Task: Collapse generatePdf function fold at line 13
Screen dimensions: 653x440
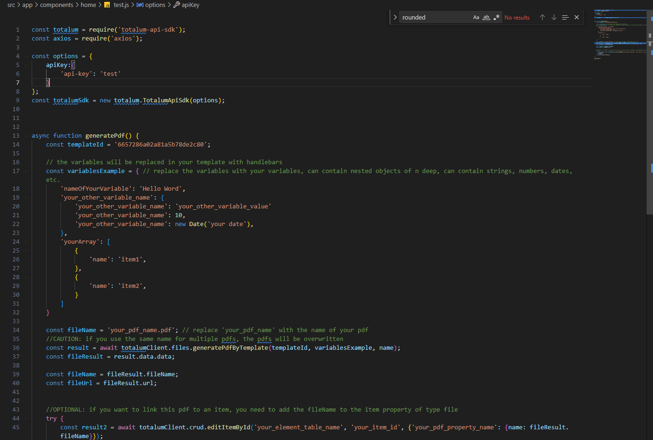Action: pos(27,136)
